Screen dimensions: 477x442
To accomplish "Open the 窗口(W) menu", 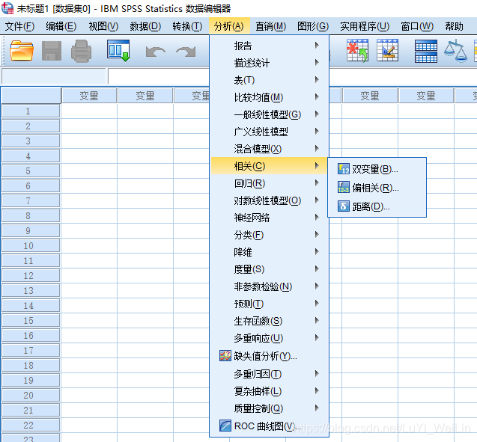I will (417, 26).
